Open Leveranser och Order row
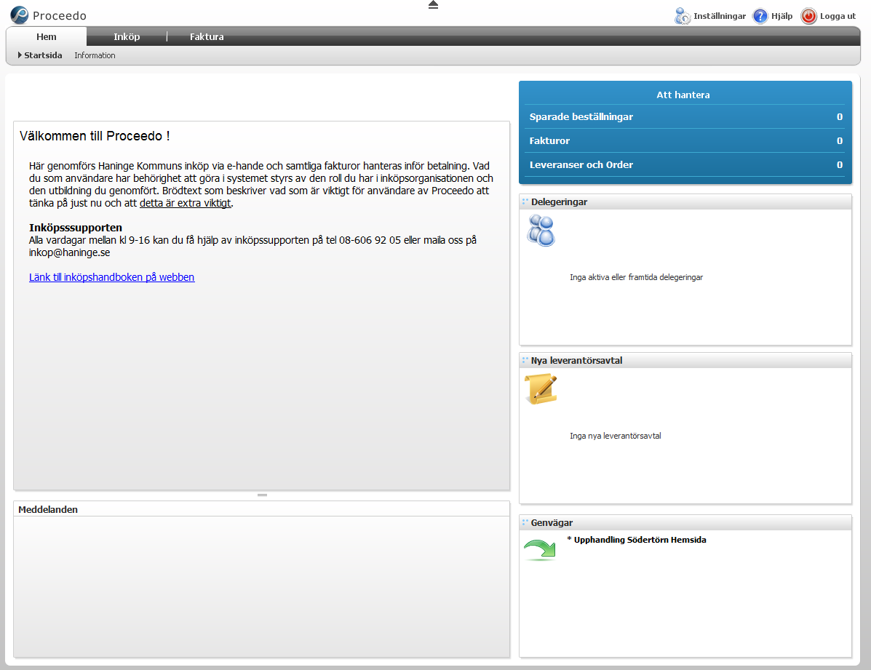The image size is (871, 670). (685, 164)
